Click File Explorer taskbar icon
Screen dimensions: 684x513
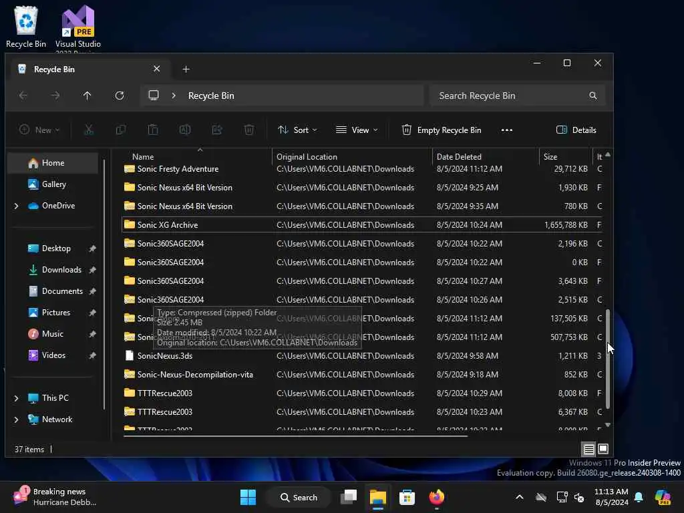coord(378,497)
